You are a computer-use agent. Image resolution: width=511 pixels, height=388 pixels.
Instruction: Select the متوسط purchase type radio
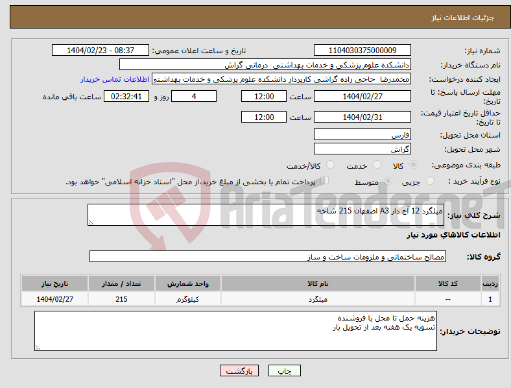(x=388, y=181)
